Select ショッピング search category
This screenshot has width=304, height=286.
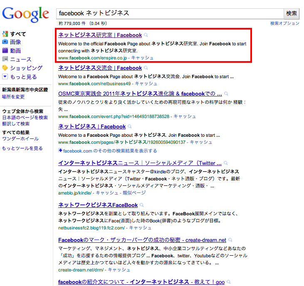[x=26, y=68]
